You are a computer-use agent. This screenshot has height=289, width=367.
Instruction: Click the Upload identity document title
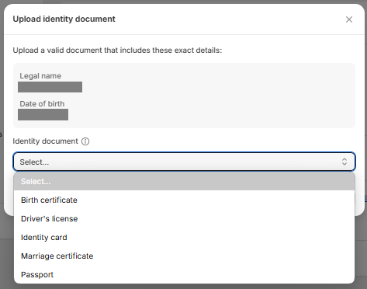(x=64, y=19)
